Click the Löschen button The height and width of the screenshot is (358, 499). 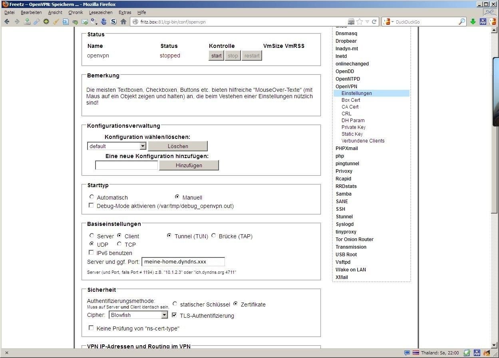[178, 146]
